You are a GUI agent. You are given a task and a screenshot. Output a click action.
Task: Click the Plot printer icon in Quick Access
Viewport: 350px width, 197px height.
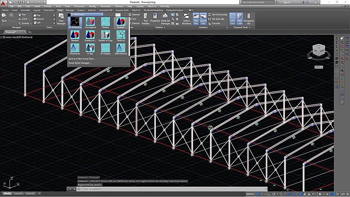[28, 2]
